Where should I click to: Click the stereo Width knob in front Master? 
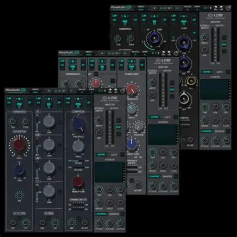click(99, 120)
